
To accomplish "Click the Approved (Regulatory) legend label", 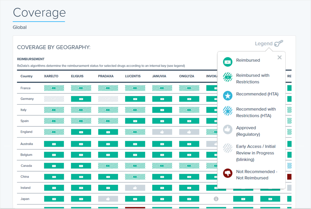I will click(x=248, y=131).
